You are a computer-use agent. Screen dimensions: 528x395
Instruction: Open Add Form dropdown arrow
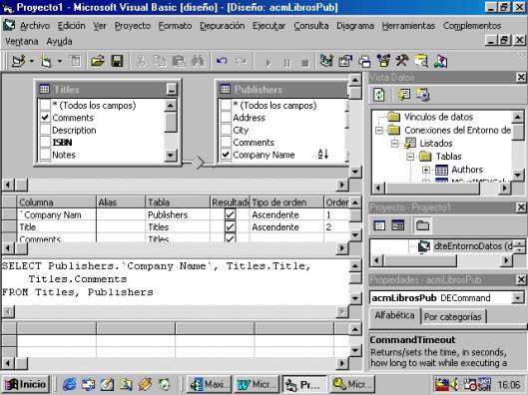[60, 61]
